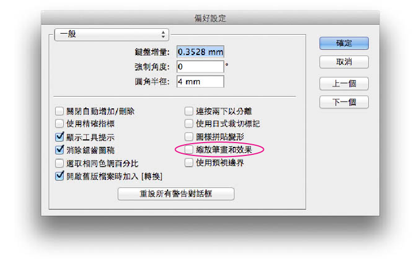Click the 重設所有警告對話框 button
This screenshot has width=418, height=259.
pos(176,194)
